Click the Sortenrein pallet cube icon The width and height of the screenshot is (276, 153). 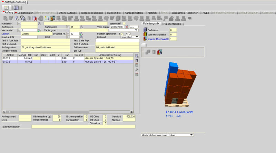[x=145, y=30]
